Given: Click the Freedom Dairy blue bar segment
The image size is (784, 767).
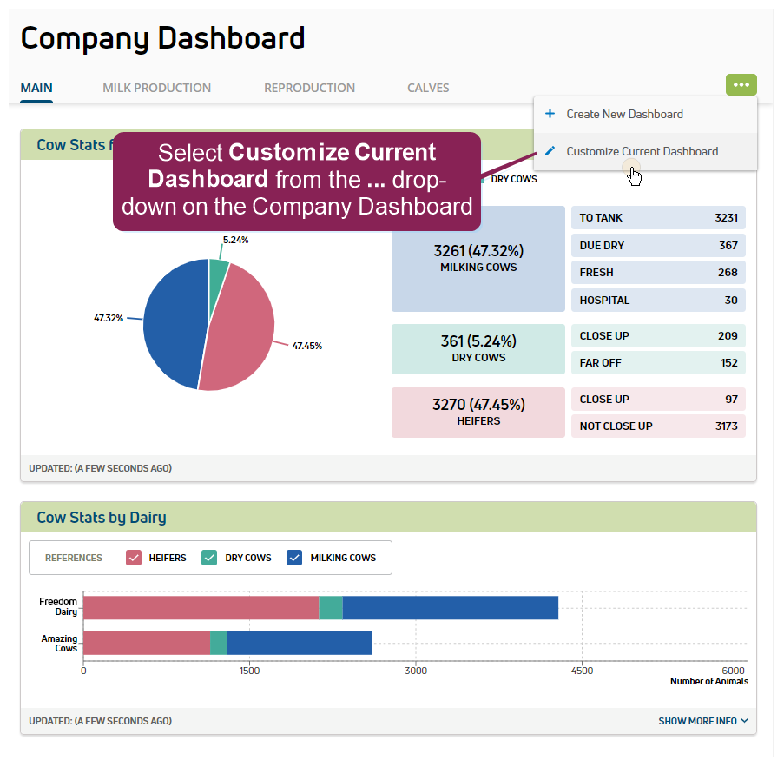Looking at the screenshot, I should tap(450, 608).
